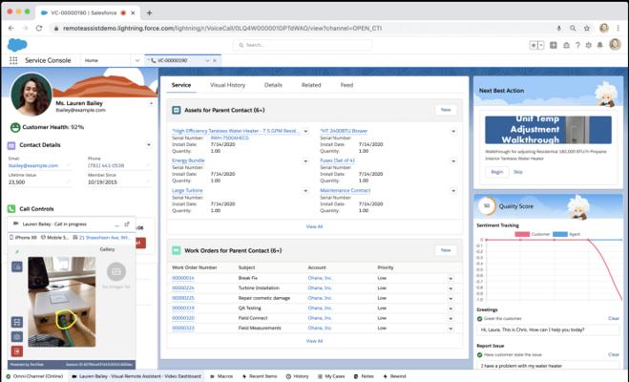Open the Setup gear icon

point(591,45)
